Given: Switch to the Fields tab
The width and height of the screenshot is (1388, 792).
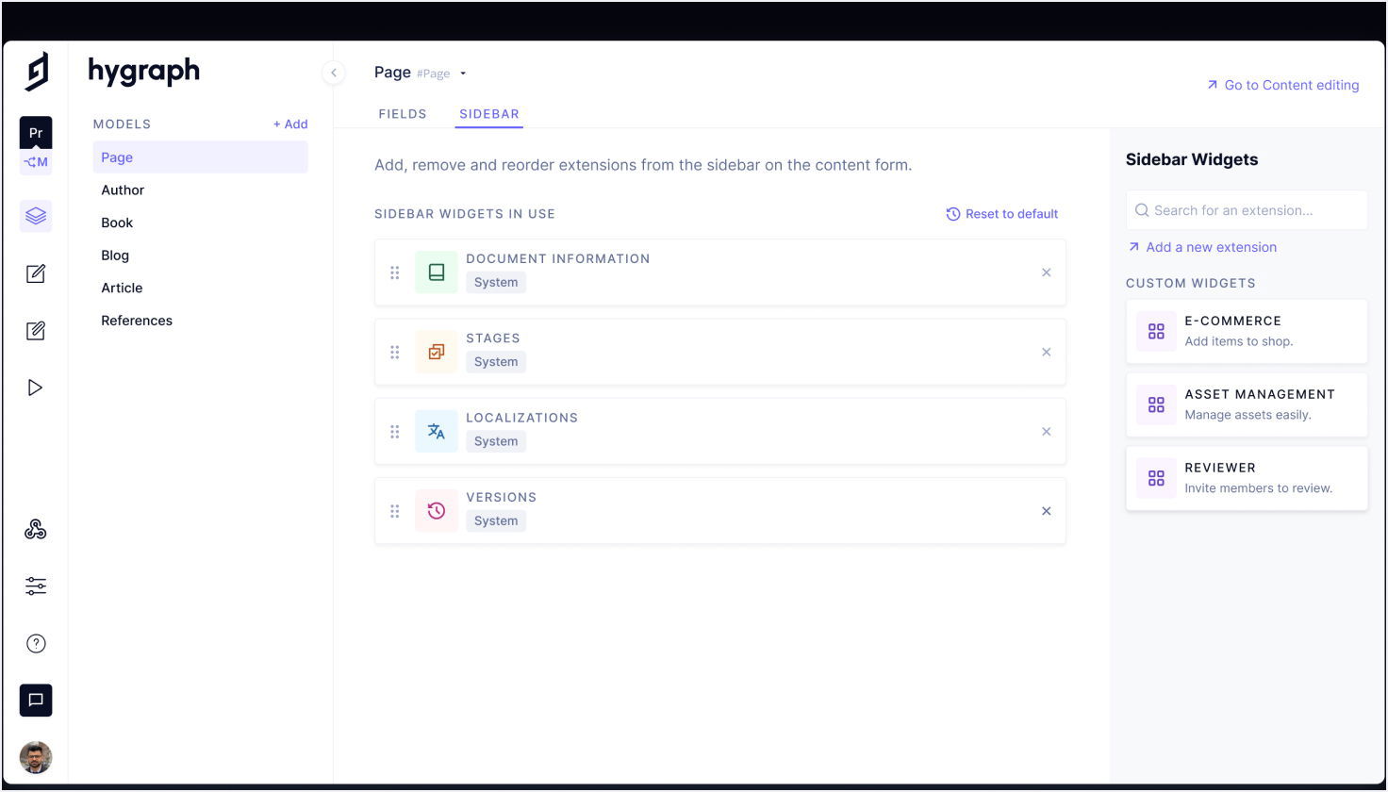Looking at the screenshot, I should pyautogui.click(x=403, y=114).
